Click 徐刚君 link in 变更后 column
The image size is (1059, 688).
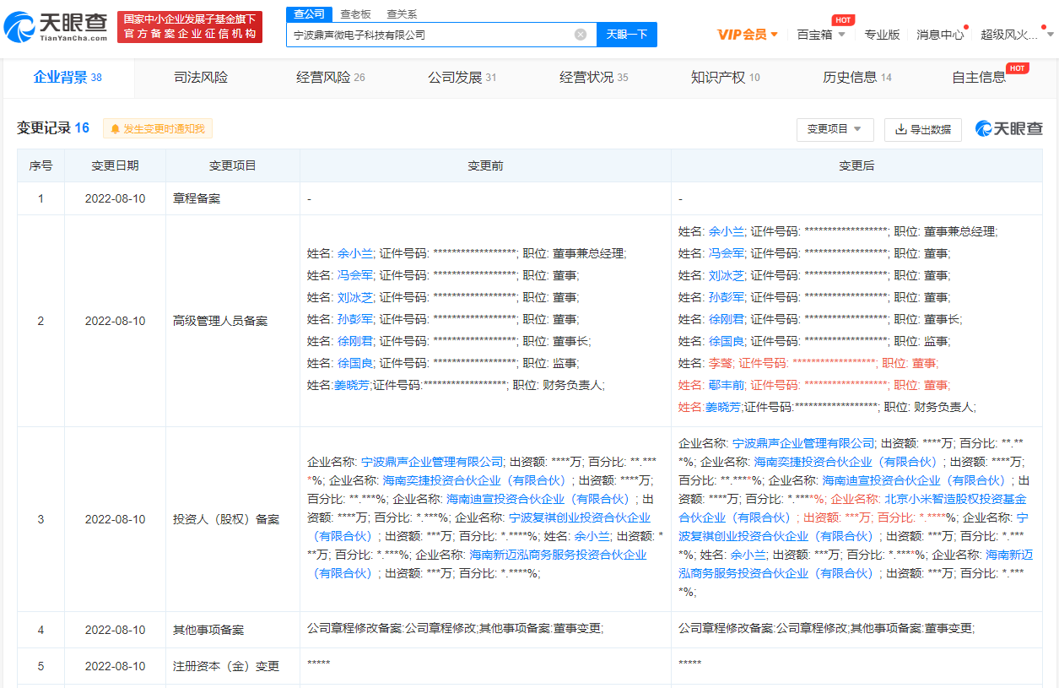pos(727,319)
